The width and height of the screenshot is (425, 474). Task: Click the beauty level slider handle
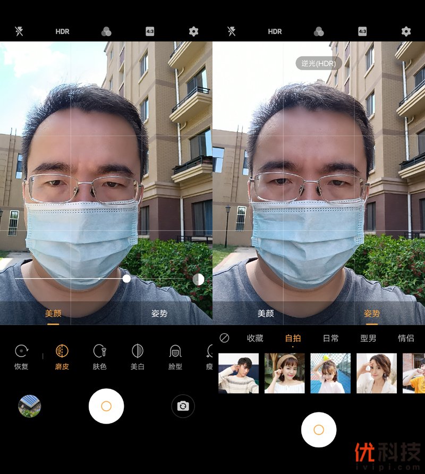pos(126,278)
